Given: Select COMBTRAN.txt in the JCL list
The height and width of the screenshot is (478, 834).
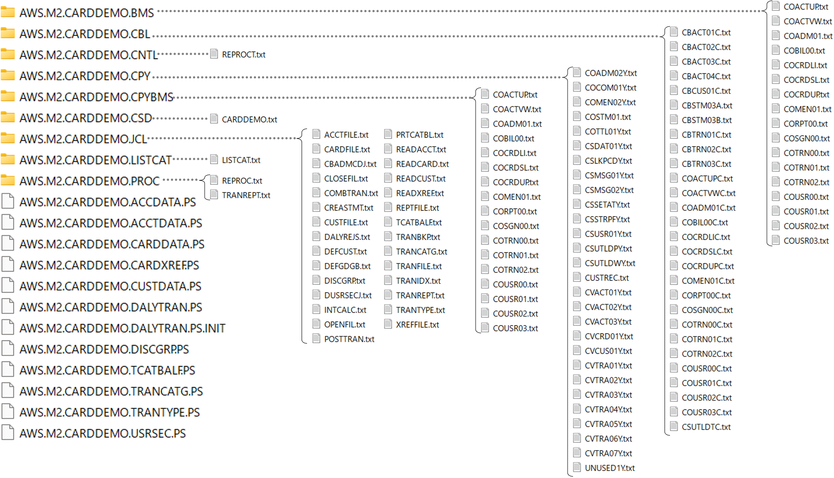Looking at the screenshot, I should pyautogui.click(x=351, y=193).
